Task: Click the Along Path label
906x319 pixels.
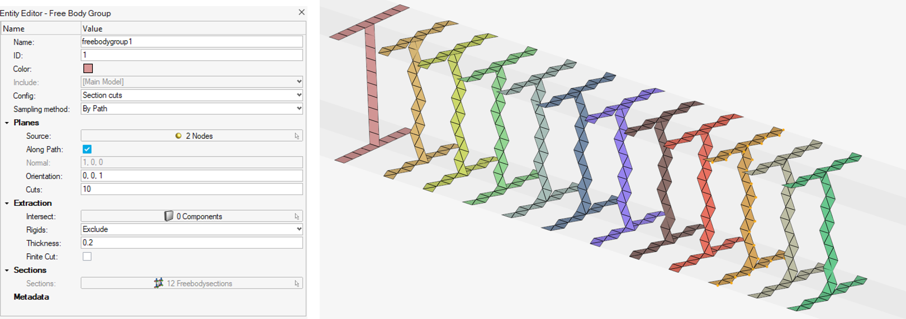Action: point(45,149)
